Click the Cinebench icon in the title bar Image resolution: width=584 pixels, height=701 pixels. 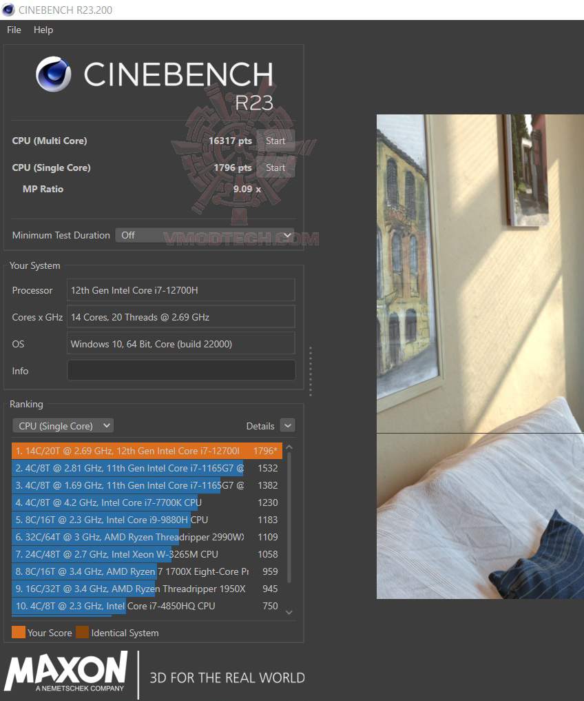pyautogui.click(x=8, y=10)
